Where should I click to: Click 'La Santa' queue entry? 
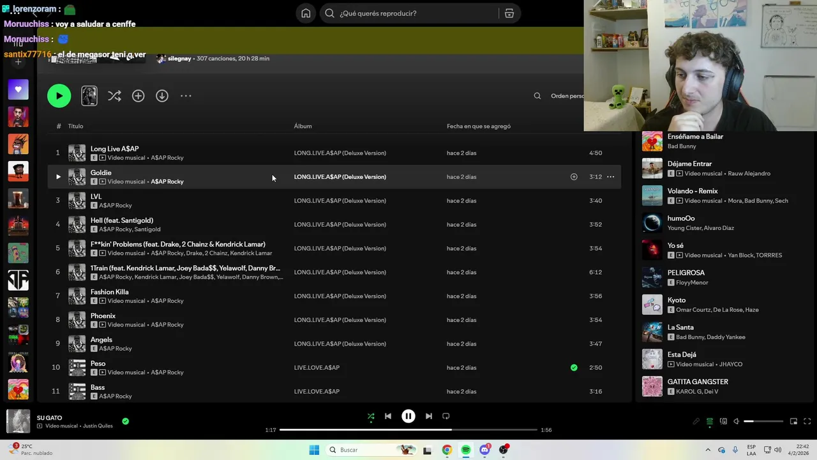[x=680, y=327]
